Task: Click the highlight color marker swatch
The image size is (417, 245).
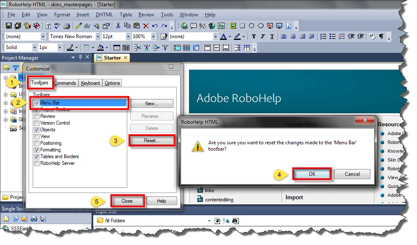Action: (x=237, y=36)
